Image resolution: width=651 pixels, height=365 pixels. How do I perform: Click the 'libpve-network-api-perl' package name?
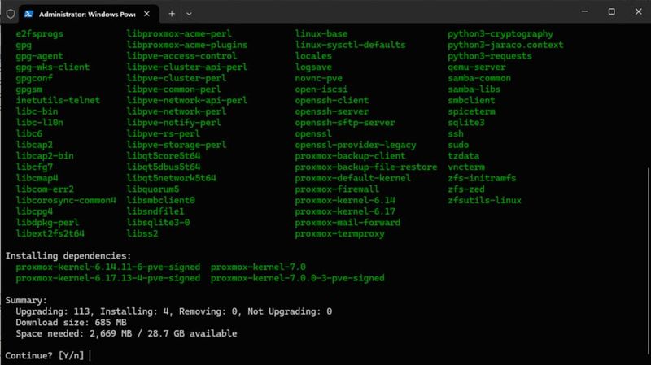pos(187,100)
